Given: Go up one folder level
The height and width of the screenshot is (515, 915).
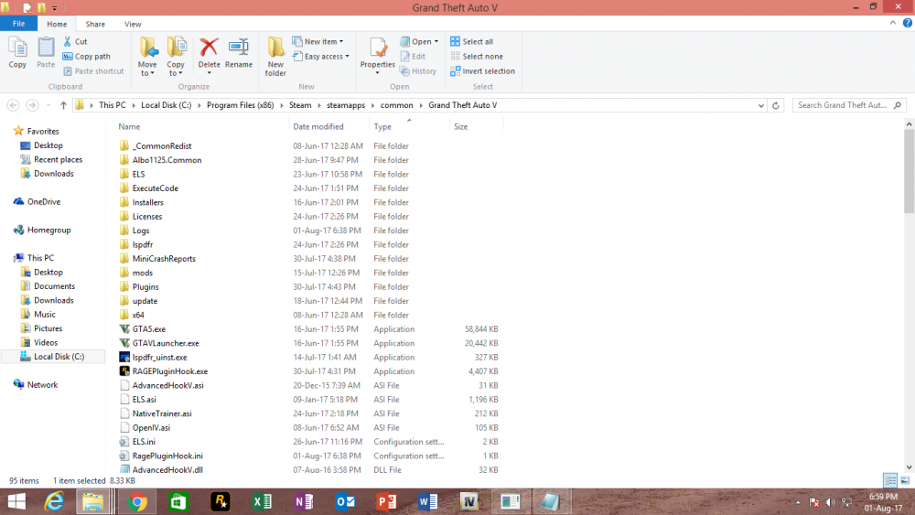Looking at the screenshot, I should [x=63, y=105].
